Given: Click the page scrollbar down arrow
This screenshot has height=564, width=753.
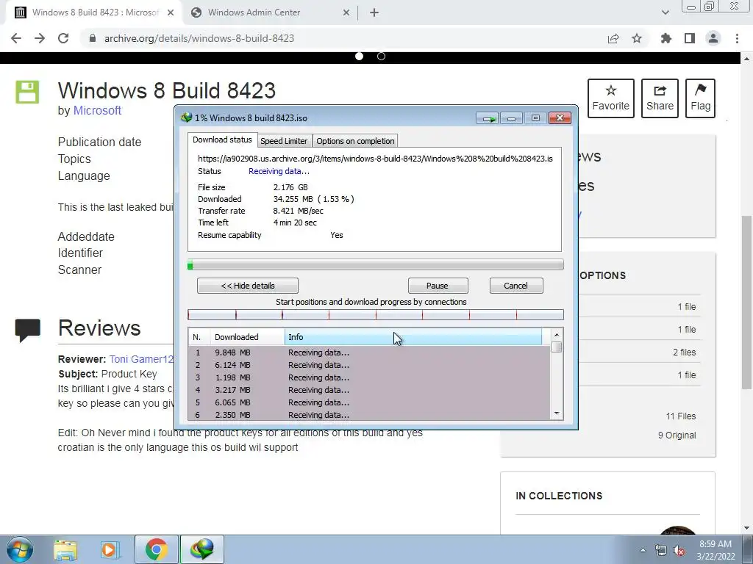Looking at the screenshot, I should point(747,528).
